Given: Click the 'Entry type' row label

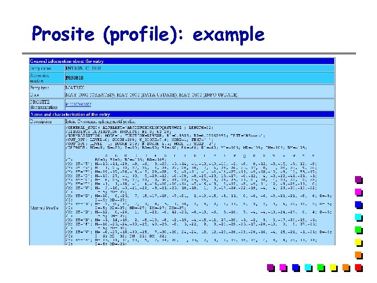Looking at the screenshot, I should (39, 88).
